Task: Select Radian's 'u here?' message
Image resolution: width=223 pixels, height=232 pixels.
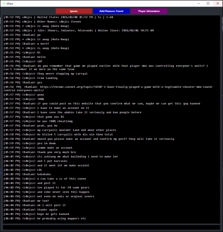Action: point(43,44)
